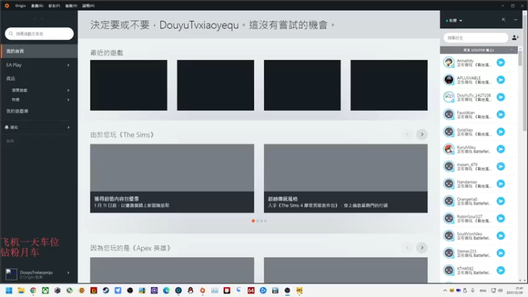
Task: Show next The Sims recommendations
Action: pos(422,135)
